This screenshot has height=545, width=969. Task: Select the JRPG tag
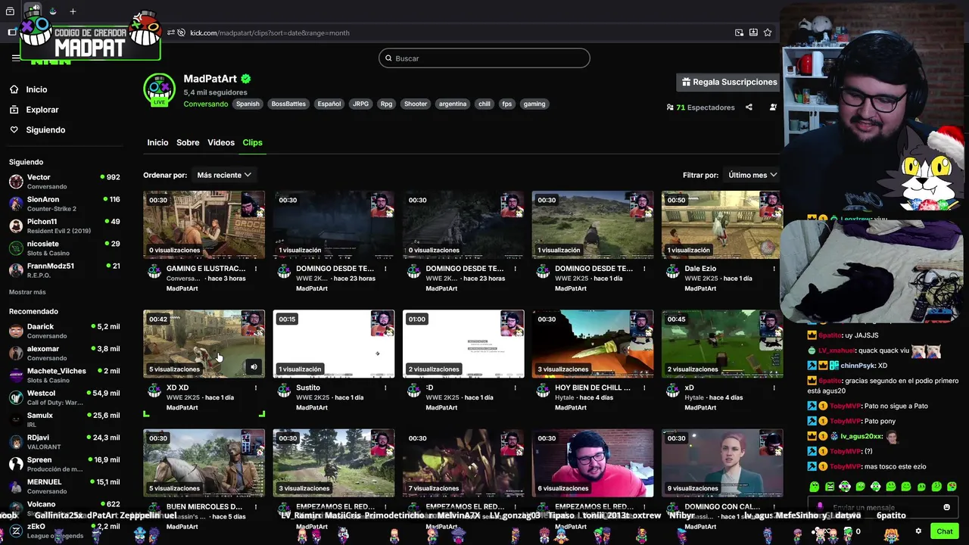coord(361,104)
